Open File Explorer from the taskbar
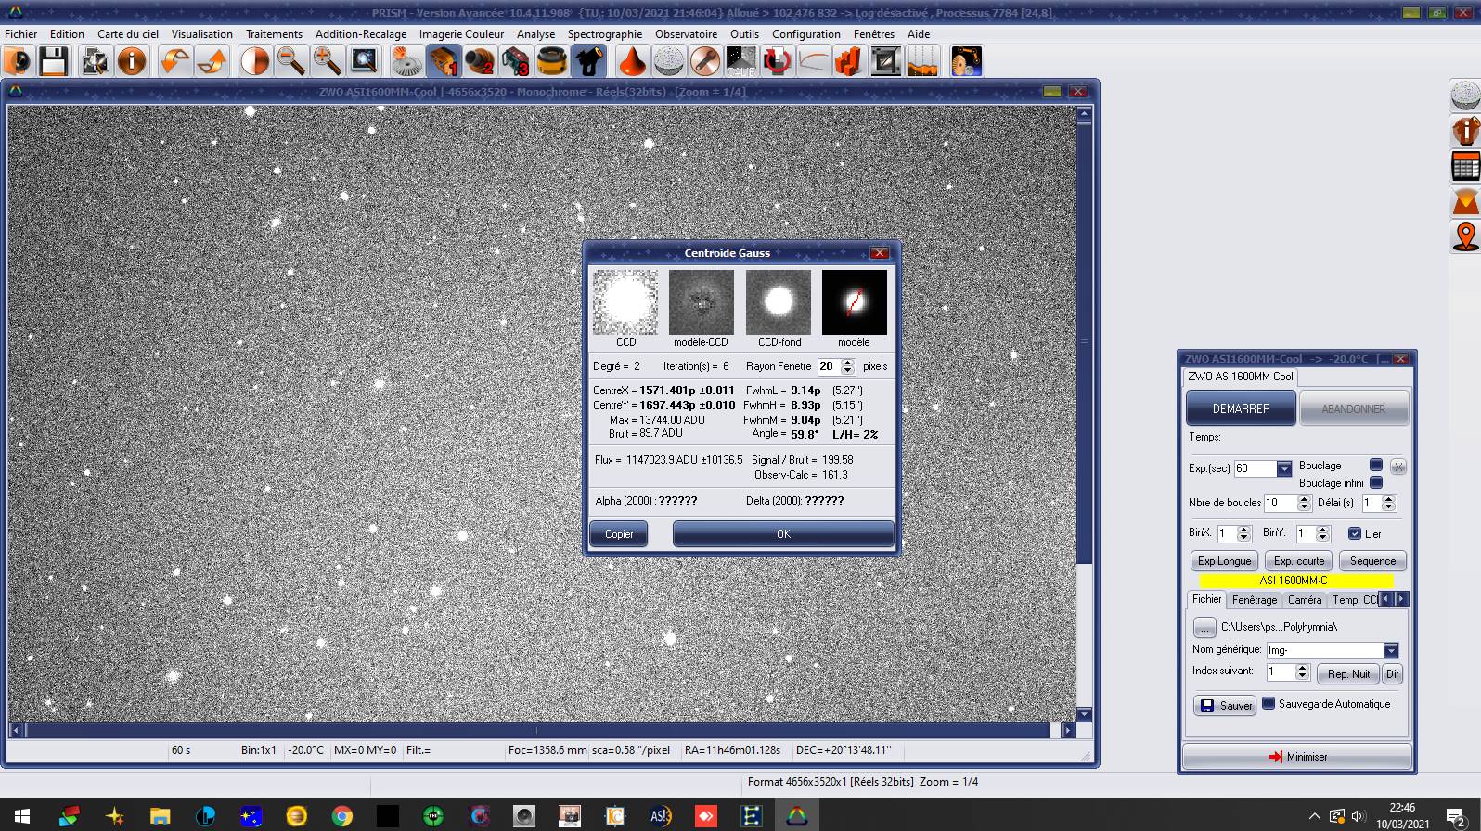The image size is (1481, 831). click(x=161, y=815)
